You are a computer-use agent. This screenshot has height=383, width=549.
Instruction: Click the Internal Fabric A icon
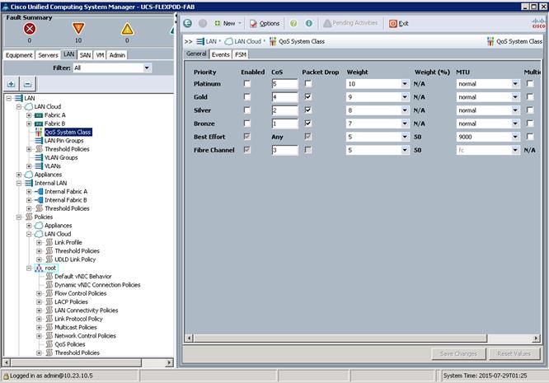[x=39, y=191]
